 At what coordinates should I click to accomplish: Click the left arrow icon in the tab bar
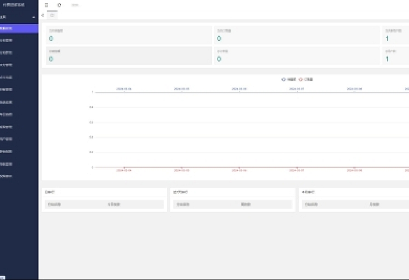click(x=43, y=15)
